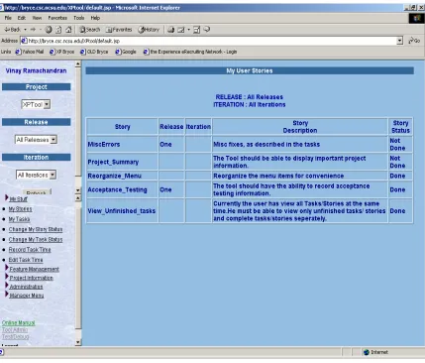The width and height of the screenshot is (425, 363).
Task: Click the Print toolbar icon
Action: (181, 30)
